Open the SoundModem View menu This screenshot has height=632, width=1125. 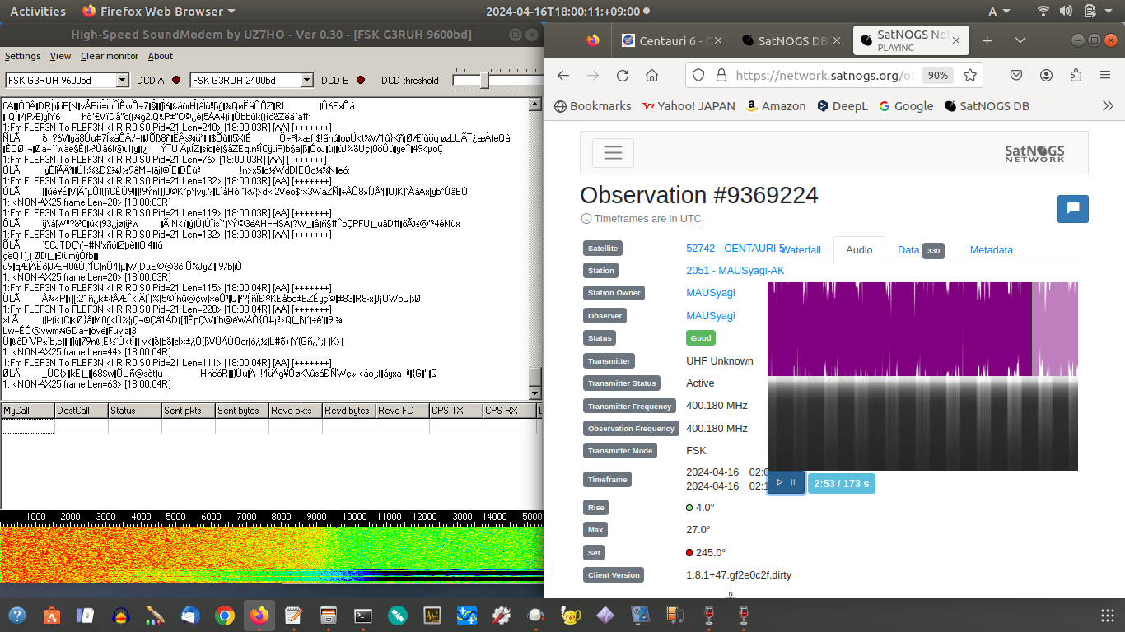[x=60, y=56]
